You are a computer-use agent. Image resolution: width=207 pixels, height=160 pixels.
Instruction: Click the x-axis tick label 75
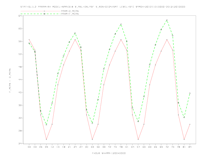[173, 147]
